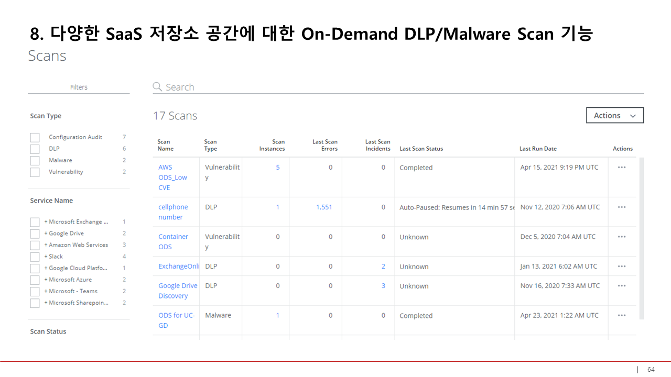This screenshot has width=671, height=377.
Task: Open three-dot menu for ExchangeOnline scan
Action: (x=622, y=267)
